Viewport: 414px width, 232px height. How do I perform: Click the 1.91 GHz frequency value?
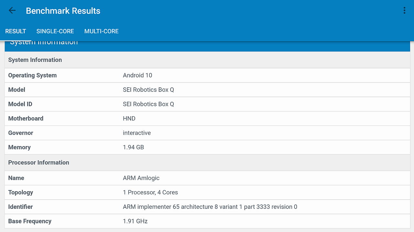[x=135, y=221]
